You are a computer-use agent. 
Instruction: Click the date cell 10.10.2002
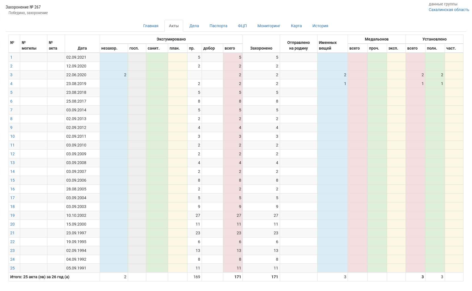click(76, 215)
